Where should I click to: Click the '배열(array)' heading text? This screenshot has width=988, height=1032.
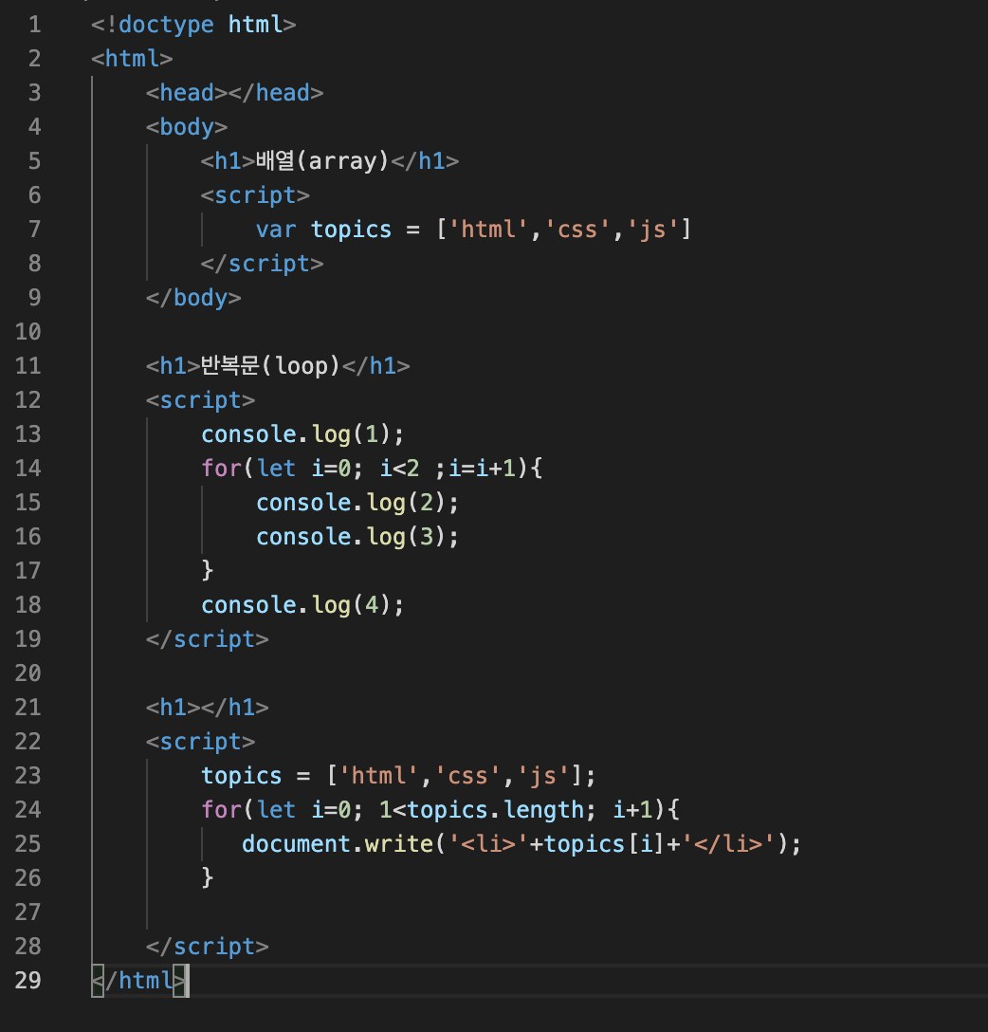coord(322,161)
